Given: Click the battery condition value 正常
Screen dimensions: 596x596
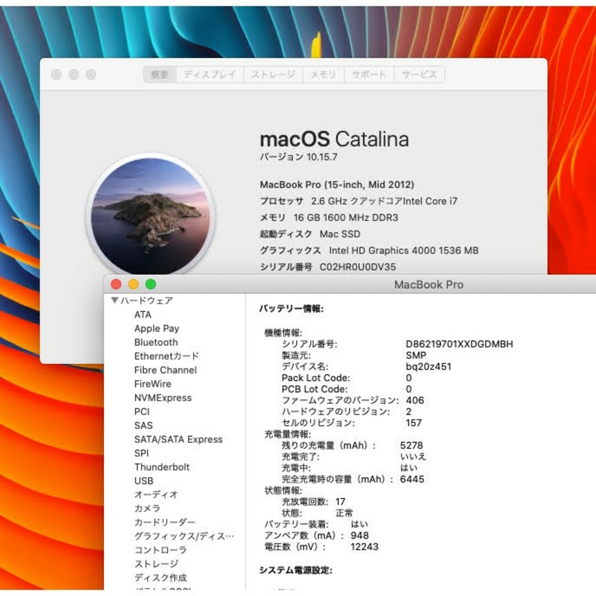Looking at the screenshot, I should coord(344,513).
